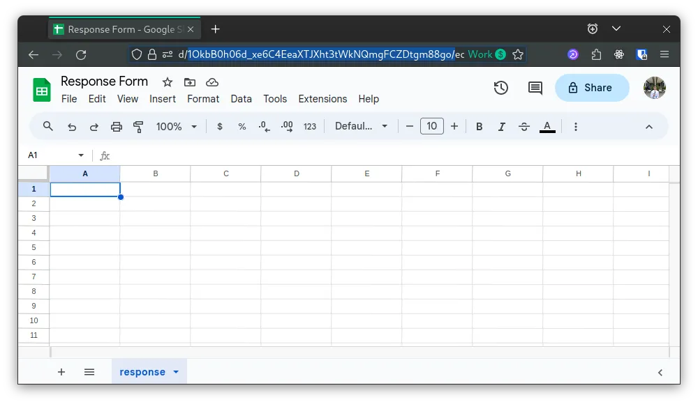The height and width of the screenshot is (404, 698).
Task: Toggle italic formatting
Action: coord(502,126)
